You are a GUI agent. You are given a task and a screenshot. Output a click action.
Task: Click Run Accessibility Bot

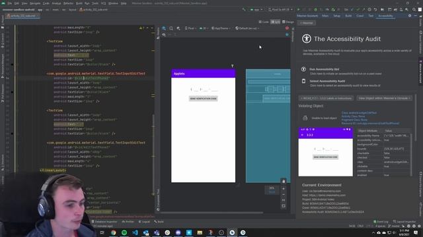324,69
